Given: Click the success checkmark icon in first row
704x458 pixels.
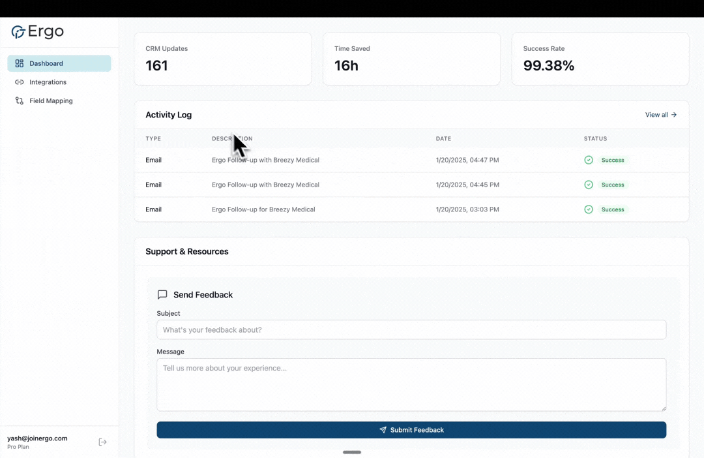Looking at the screenshot, I should click(589, 160).
